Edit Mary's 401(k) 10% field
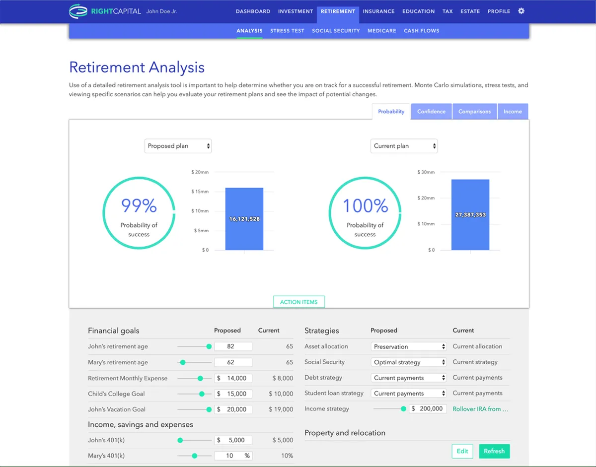Screen dimensions: 596x467 [x=233, y=456]
